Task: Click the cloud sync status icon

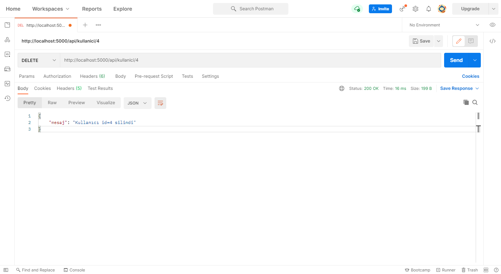Action: point(357,9)
